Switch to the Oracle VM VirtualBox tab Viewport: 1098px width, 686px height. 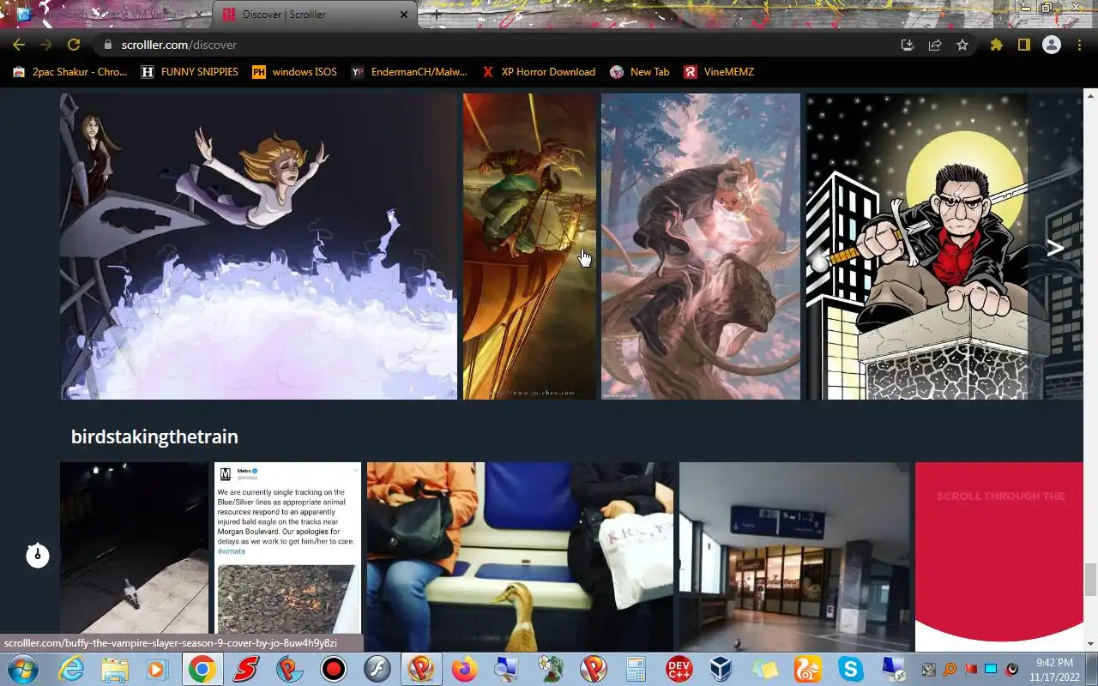click(110, 15)
